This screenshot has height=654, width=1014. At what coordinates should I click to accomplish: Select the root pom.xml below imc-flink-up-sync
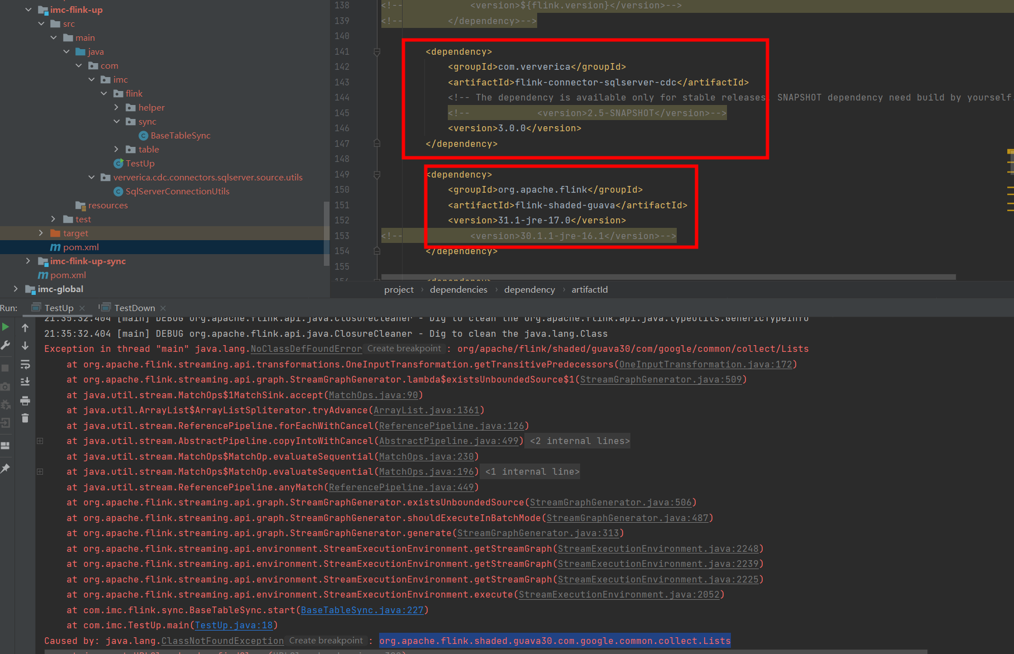pos(68,275)
